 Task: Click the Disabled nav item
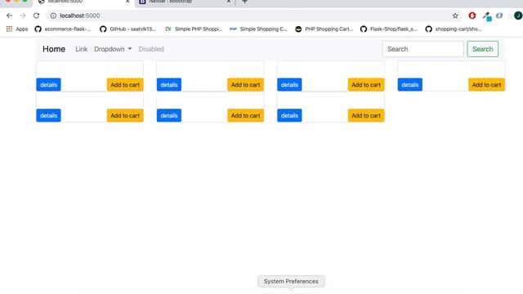click(x=151, y=49)
